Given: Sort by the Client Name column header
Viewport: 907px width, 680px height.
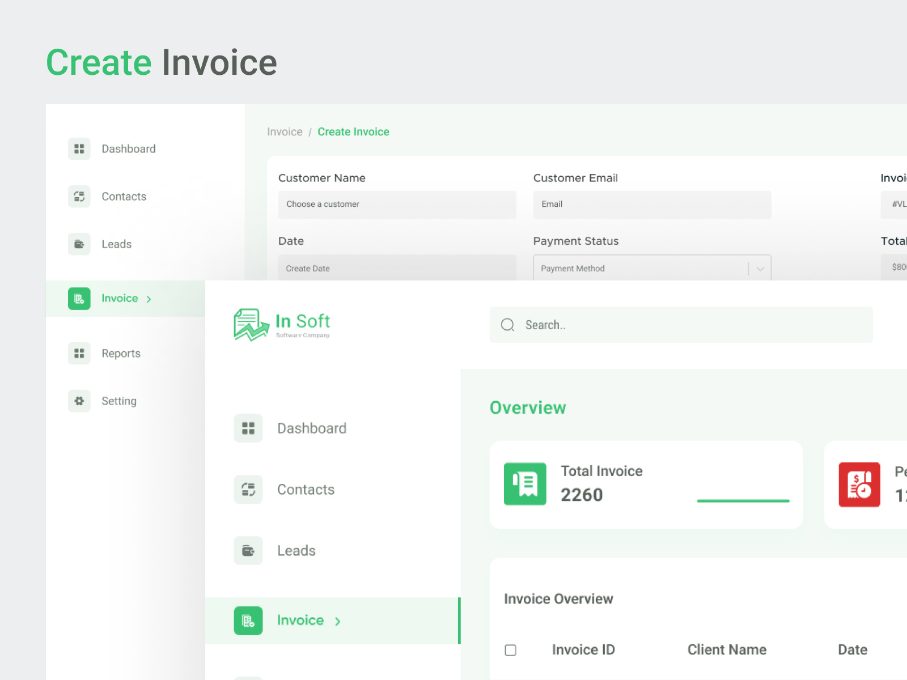Looking at the screenshot, I should 727,650.
